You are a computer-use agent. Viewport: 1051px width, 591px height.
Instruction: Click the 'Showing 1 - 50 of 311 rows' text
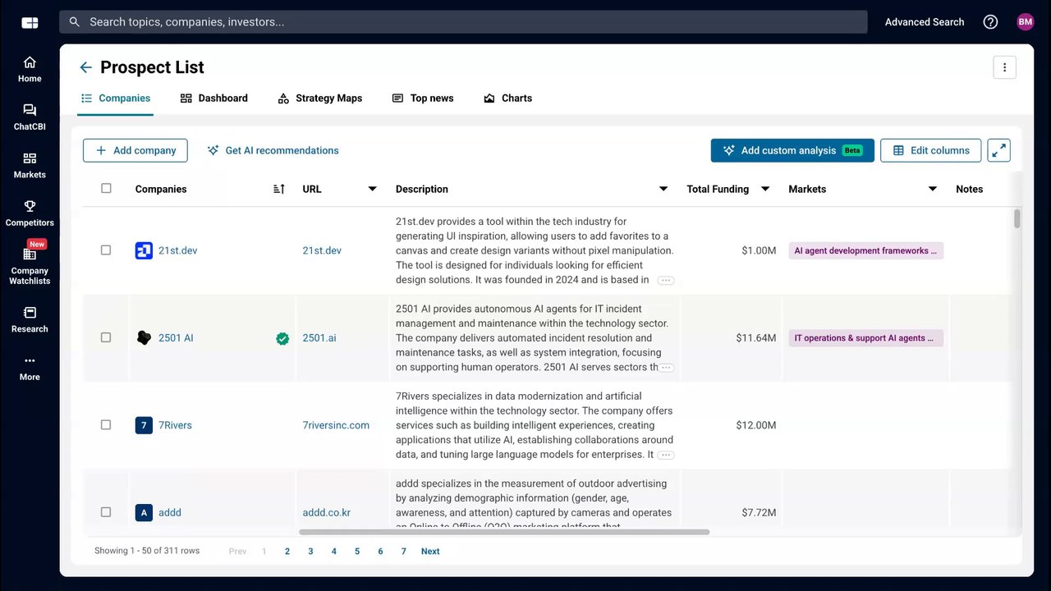pos(147,551)
